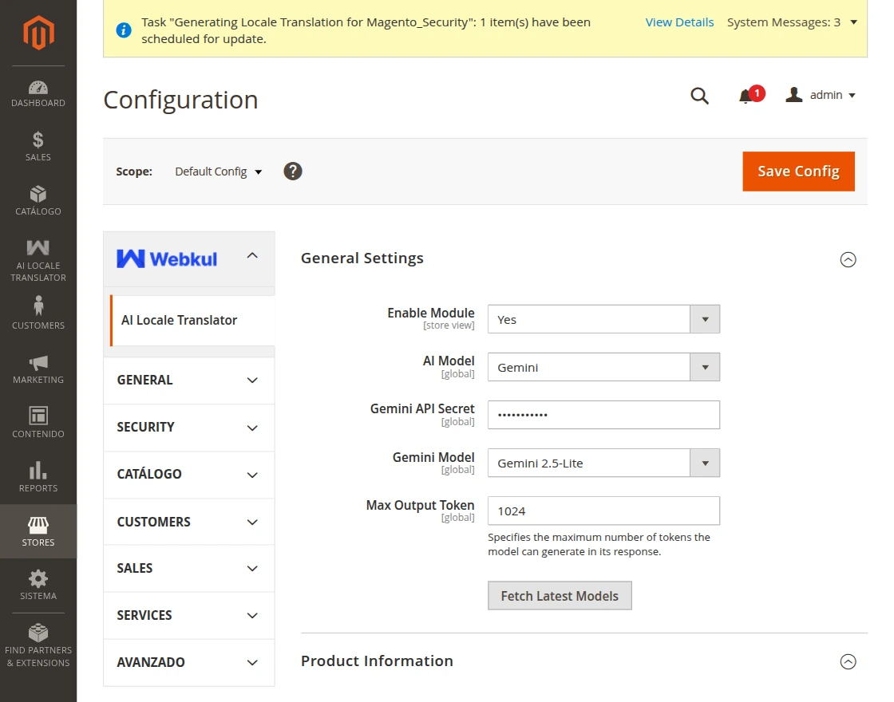Viewport: 894px width, 702px height.
Task: Toggle the Product Information section
Action: (848, 661)
